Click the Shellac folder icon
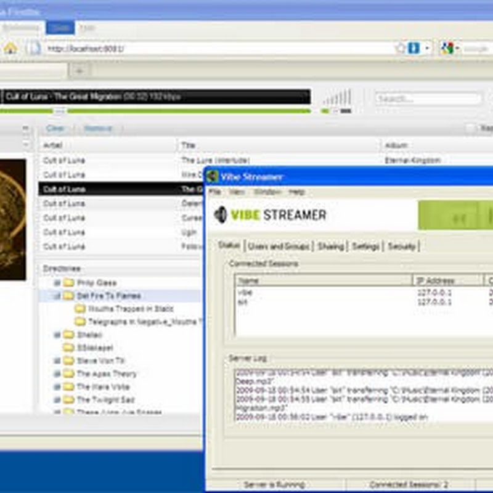The image size is (493, 493). coord(68,335)
